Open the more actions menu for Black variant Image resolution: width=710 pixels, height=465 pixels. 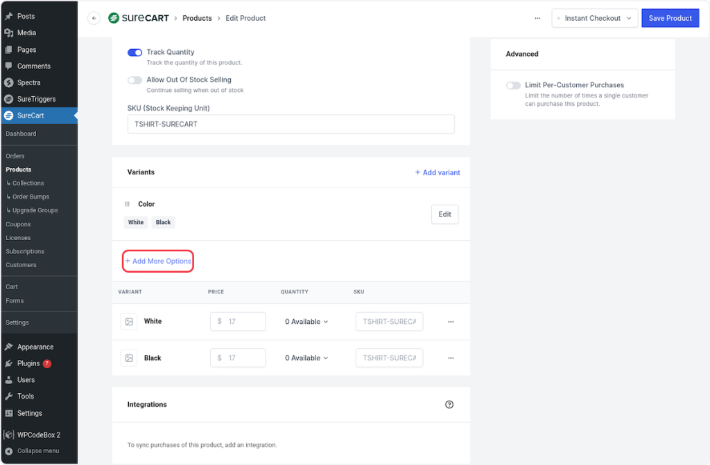(451, 358)
